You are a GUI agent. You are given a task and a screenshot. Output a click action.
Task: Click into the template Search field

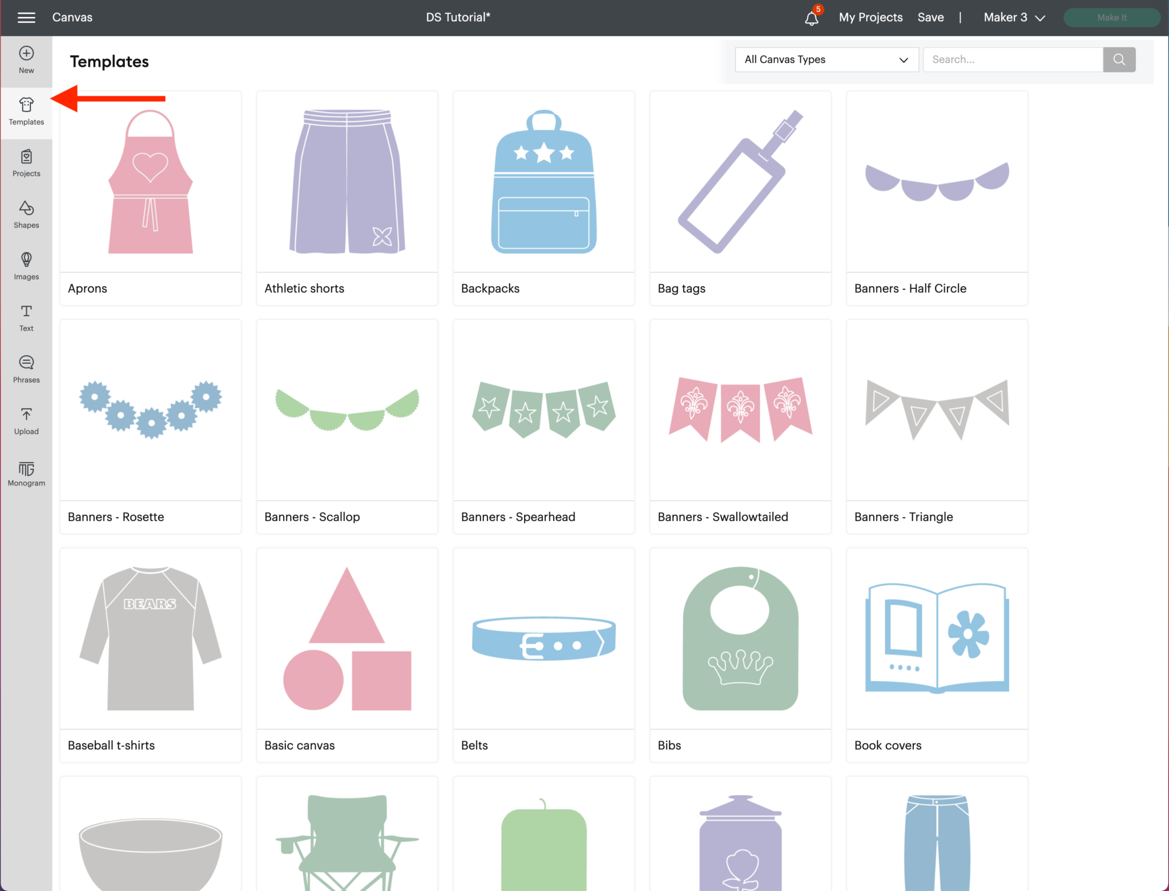click(x=1012, y=59)
